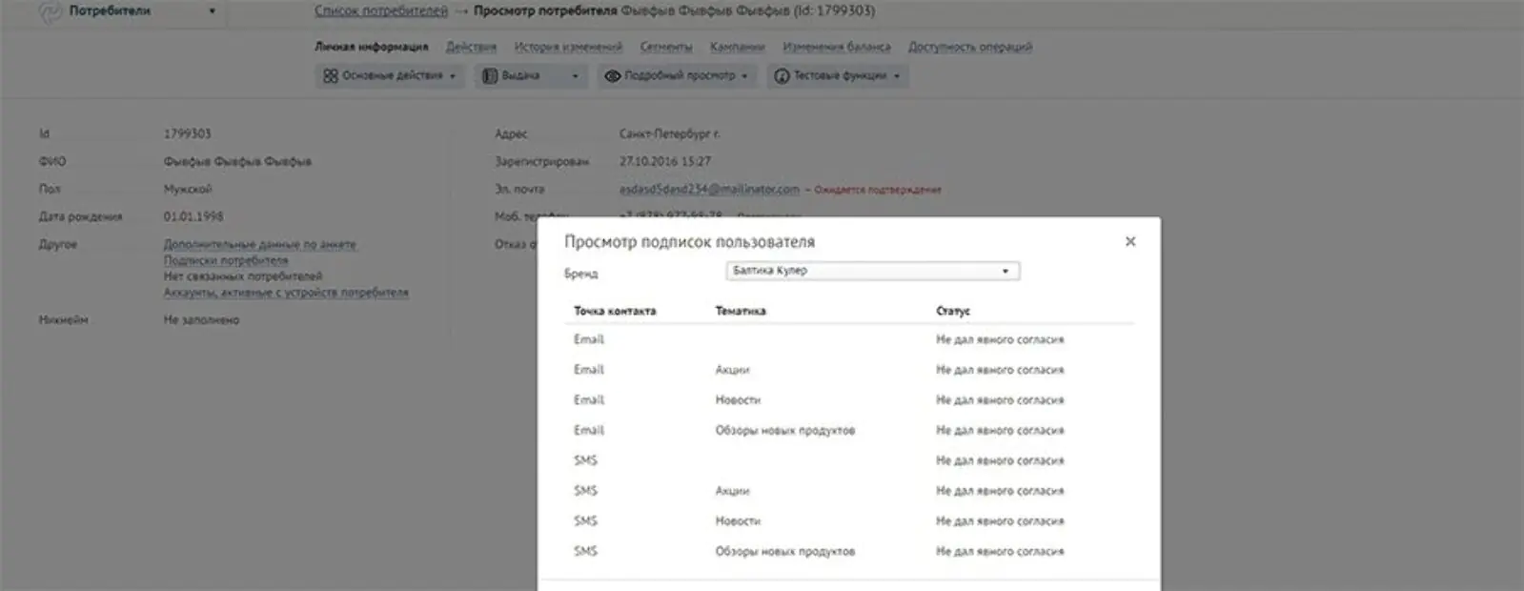This screenshot has height=591, width=1524.
Task: Click the red Ожидается подтверждение notice
Action: click(x=878, y=190)
